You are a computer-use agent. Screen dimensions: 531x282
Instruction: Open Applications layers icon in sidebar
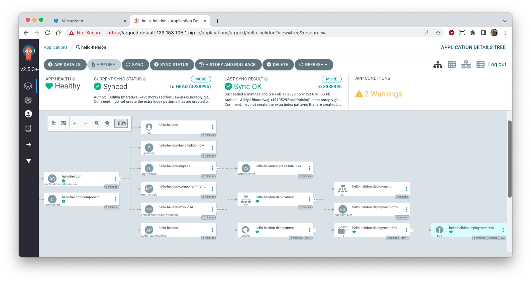point(28,86)
